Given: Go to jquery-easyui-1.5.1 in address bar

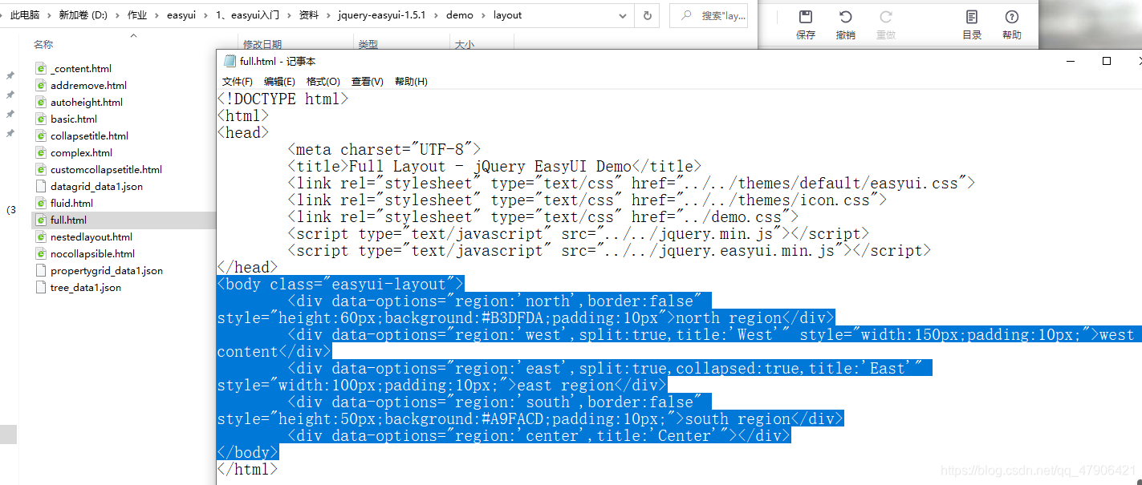Looking at the screenshot, I should coord(382,15).
